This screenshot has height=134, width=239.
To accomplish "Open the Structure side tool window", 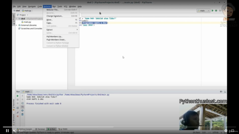I will (14, 120).
